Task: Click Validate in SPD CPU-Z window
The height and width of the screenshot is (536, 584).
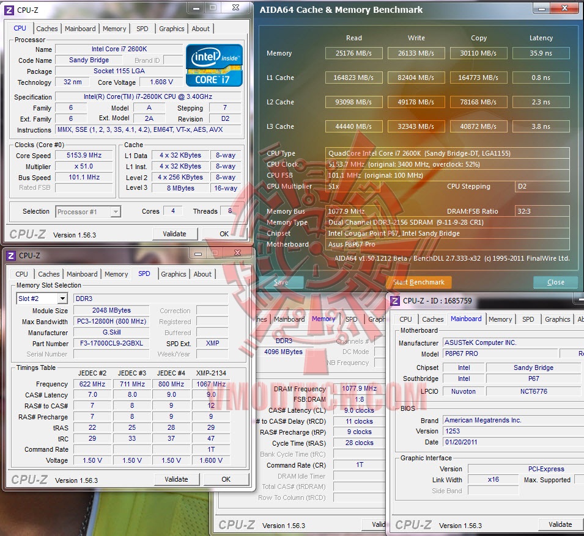Action: tap(177, 479)
